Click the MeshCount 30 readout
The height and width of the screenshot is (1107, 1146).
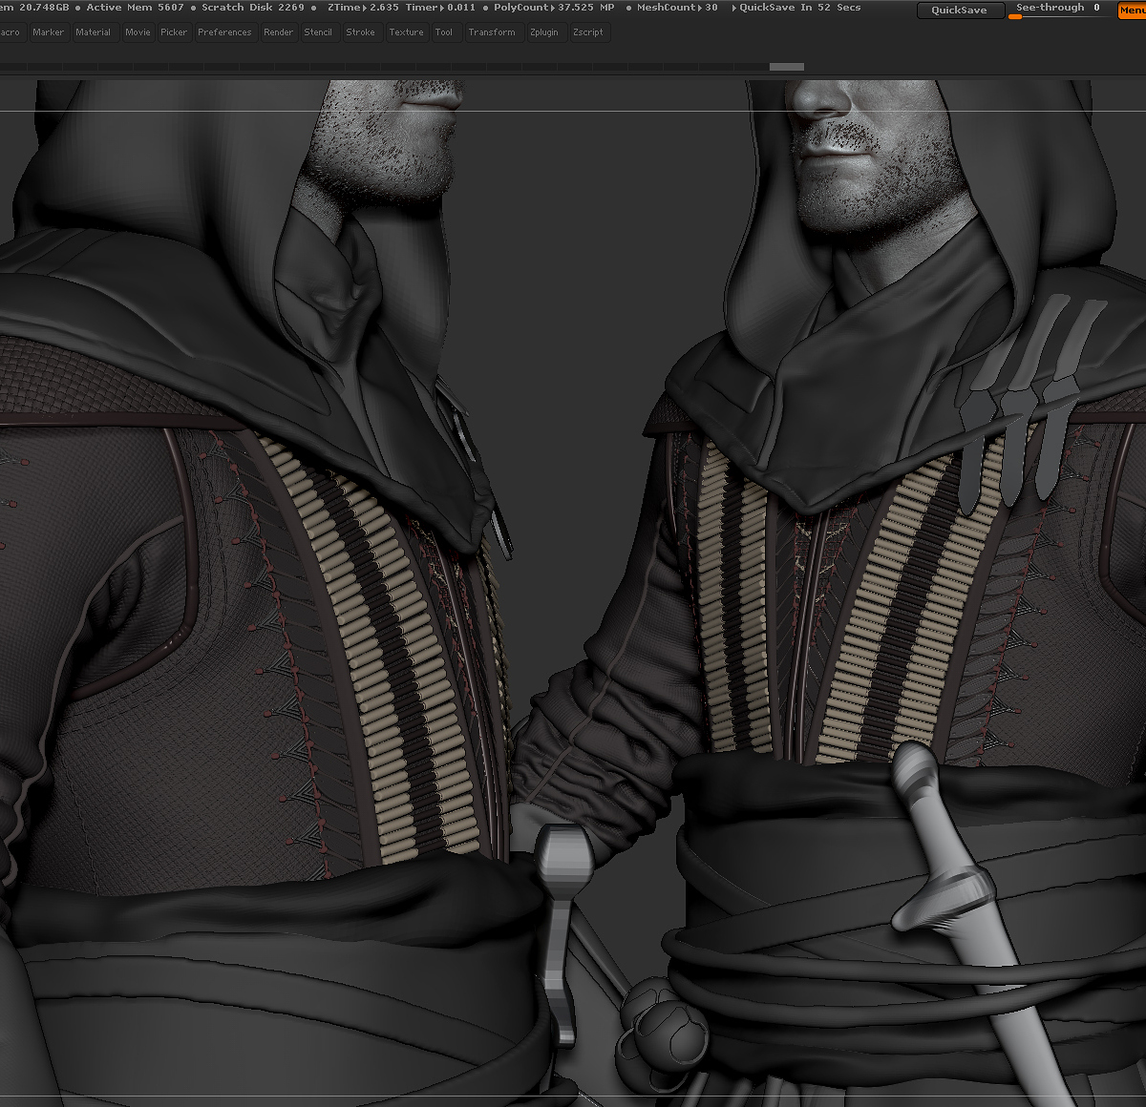tap(677, 8)
